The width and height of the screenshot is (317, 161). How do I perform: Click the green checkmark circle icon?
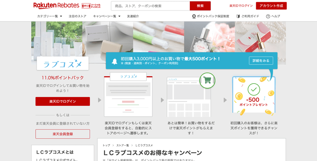[254, 89]
